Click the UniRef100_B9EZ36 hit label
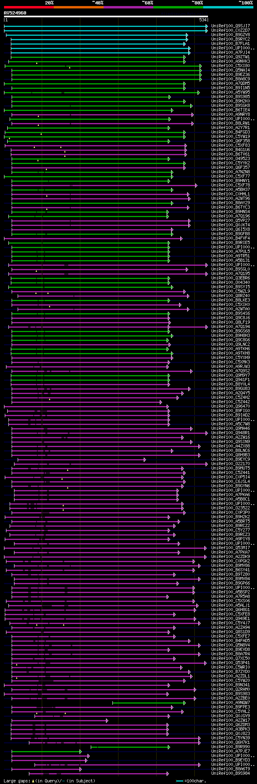 point(230,75)
